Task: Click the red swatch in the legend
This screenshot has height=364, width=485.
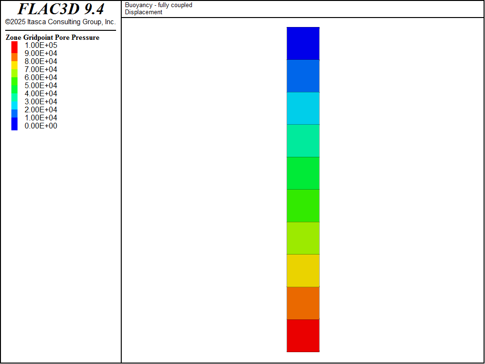Action: pos(14,46)
